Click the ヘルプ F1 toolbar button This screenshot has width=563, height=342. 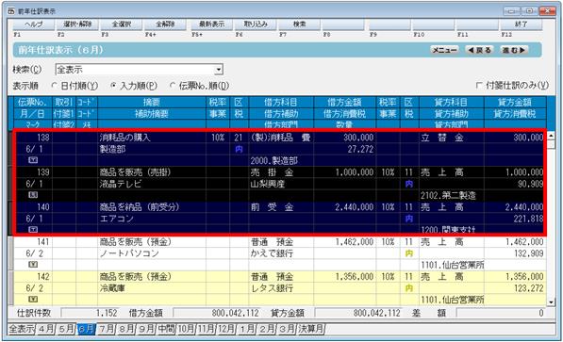point(33,24)
